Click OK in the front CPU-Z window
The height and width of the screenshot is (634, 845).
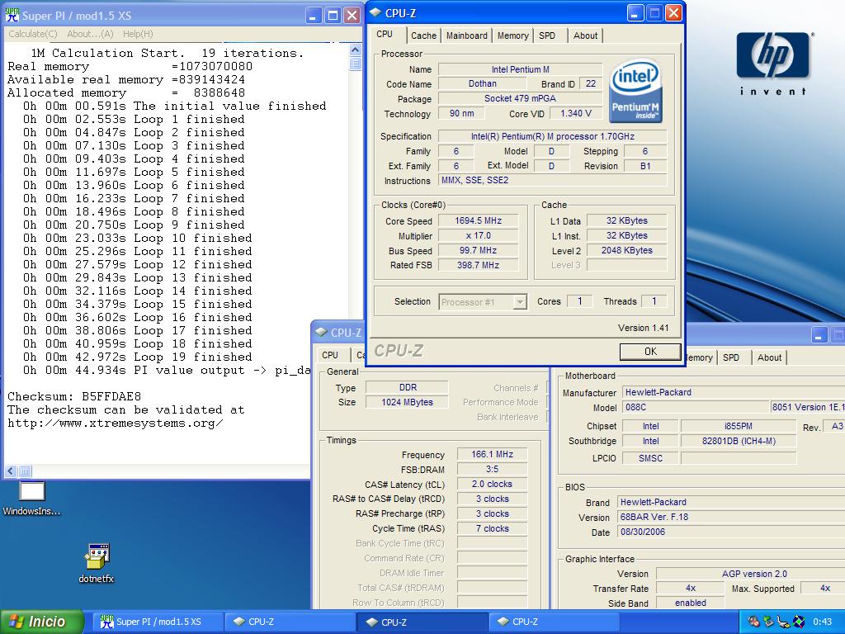[650, 352]
